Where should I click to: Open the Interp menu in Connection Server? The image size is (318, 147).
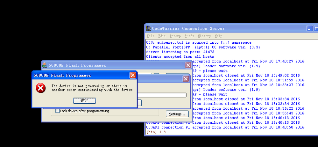tap(175, 36)
